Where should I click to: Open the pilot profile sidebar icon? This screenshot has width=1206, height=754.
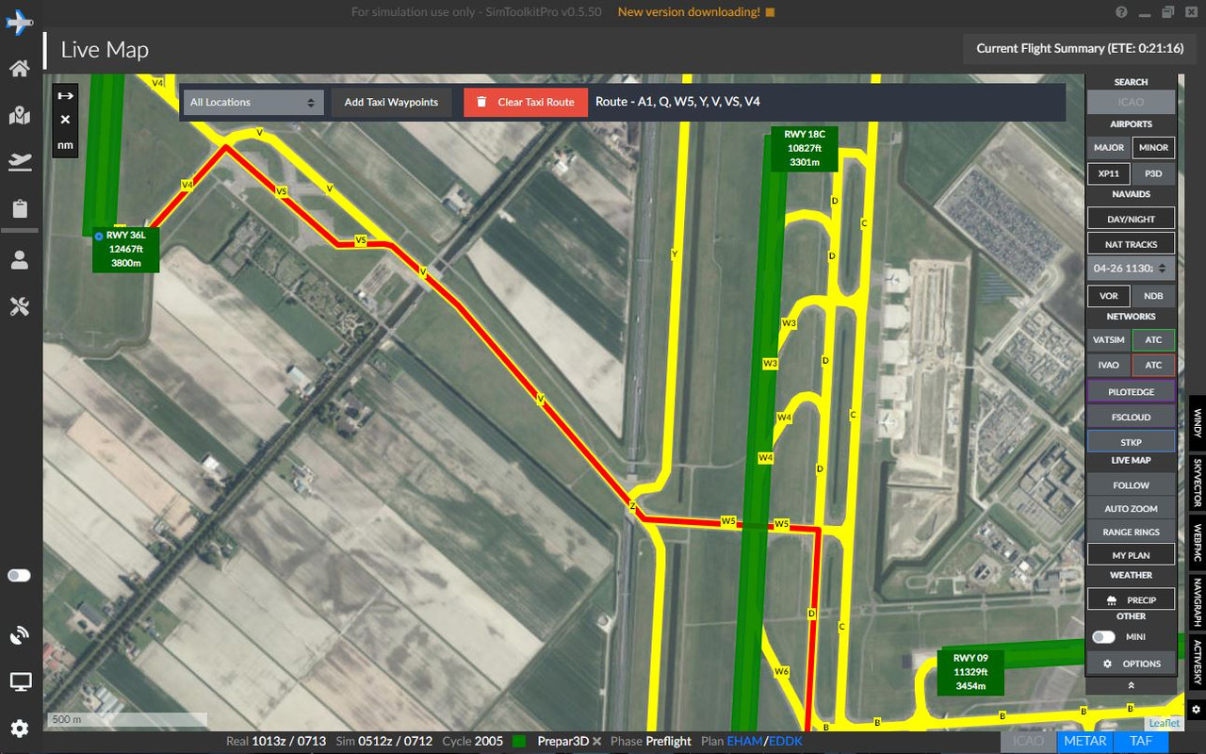pos(19,260)
